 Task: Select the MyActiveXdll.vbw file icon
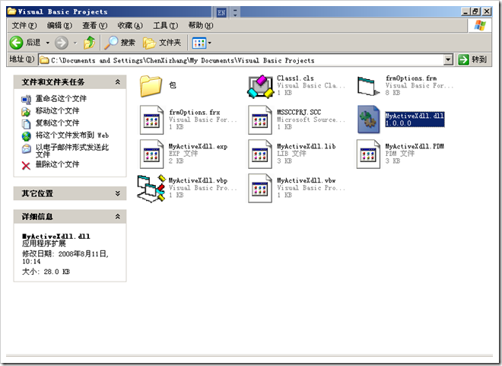[x=260, y=188]
